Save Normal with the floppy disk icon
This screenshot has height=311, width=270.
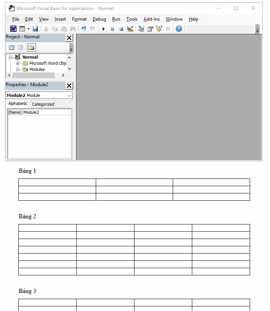[35, 29]
